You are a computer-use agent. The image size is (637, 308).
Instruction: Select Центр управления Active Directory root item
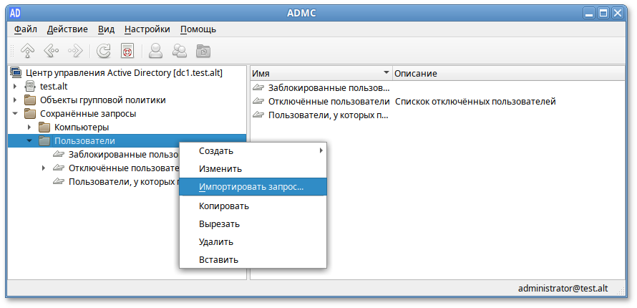tap(124, 73)
